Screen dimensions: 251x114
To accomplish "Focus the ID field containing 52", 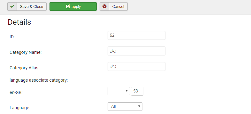I will point(137,35).
